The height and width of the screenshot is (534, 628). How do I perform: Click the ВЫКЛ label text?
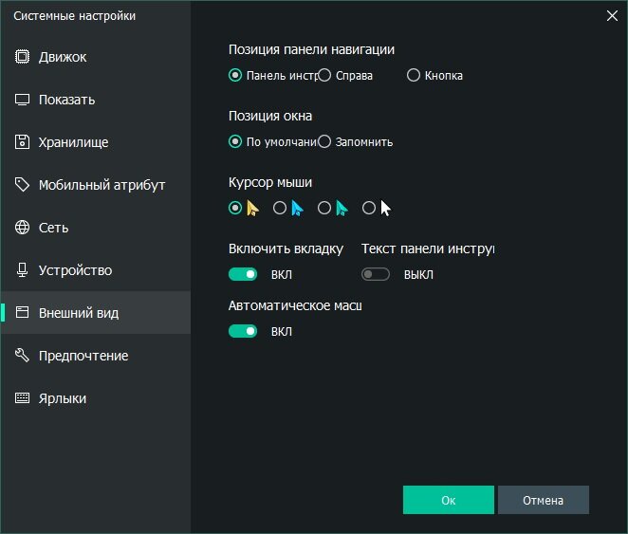[418, 275]
